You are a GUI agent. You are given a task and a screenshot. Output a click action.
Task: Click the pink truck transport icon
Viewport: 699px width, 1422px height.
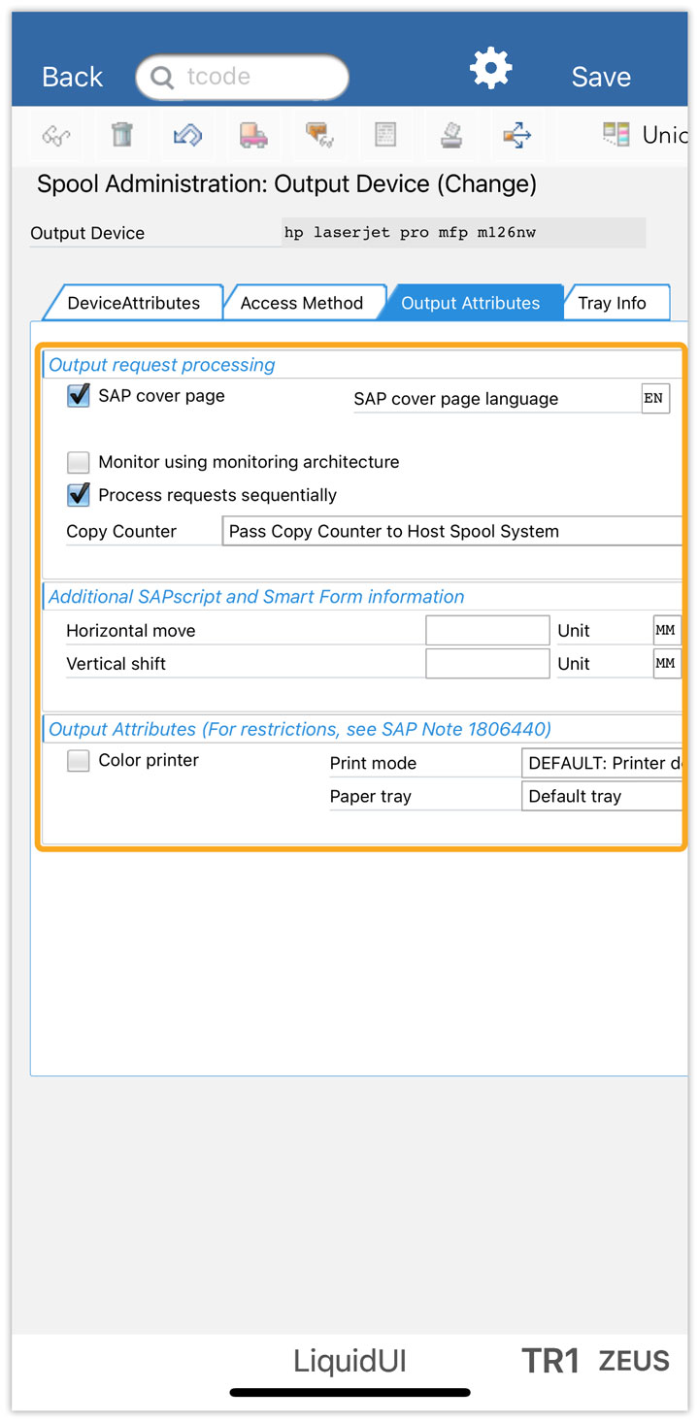click(x=253, y=135)
